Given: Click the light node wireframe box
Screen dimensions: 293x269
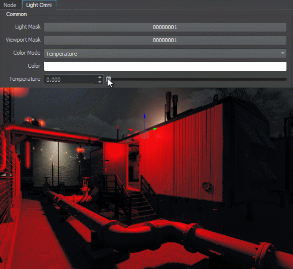Looking at the screenshot, I should pyautogui.click(x=144, y=135).
